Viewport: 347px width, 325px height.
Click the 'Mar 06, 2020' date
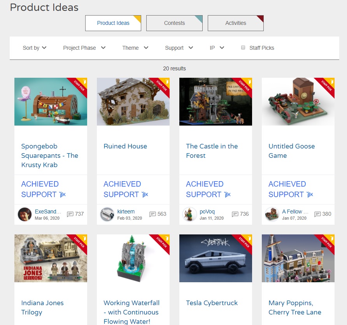47,218
